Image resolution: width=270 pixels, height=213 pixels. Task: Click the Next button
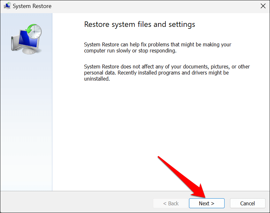click(207, 203)
